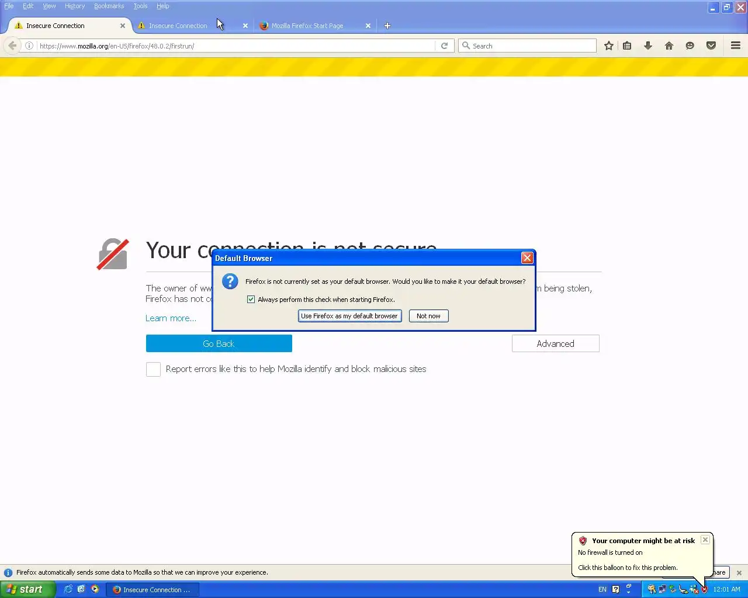Dismiss the data notification bar X
Image resolution: width=748 pixels, height=598 pixels.
click(x=739, y=573)
